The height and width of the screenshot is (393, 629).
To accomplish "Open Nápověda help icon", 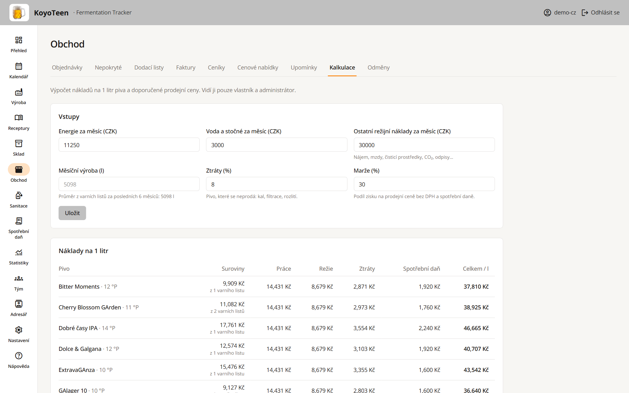I will pos(19,356).
